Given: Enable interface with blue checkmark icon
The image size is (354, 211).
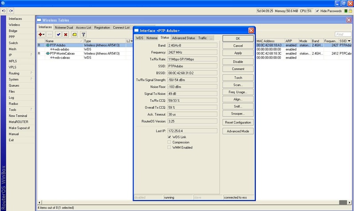Looking at the screenshot, I should point(58,34).
